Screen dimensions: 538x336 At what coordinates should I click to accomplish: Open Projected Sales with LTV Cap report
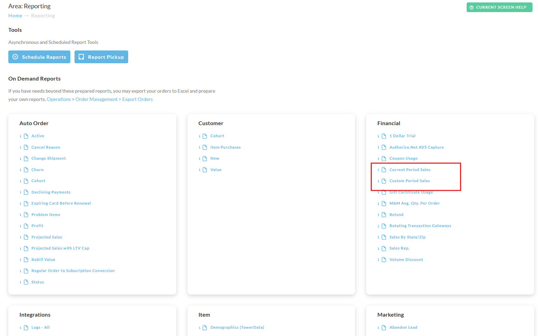tap(60, 248)
